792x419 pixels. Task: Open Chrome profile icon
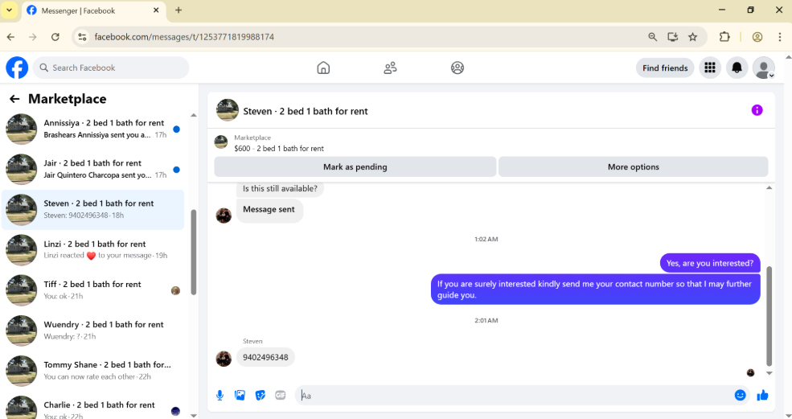[x=757, y=37]
